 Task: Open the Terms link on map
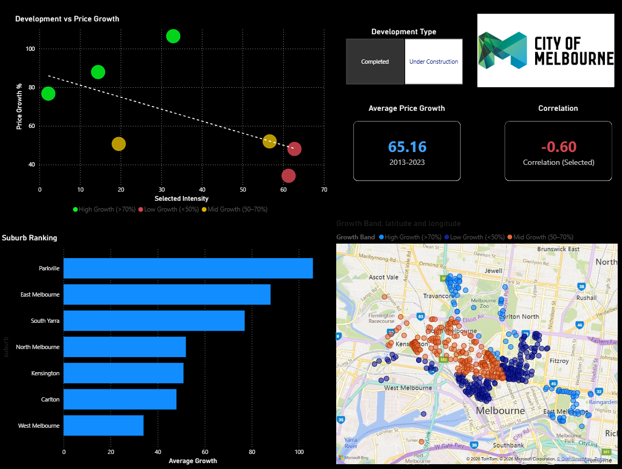tap(600, 459)
